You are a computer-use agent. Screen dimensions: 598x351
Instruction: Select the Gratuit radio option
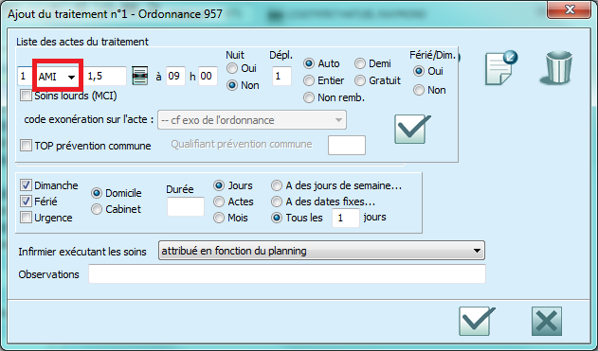360,80
